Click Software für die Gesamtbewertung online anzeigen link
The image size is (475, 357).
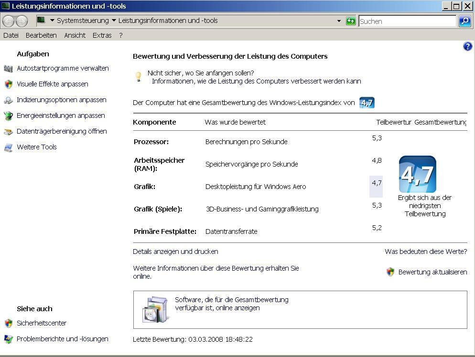pos(231,304)
